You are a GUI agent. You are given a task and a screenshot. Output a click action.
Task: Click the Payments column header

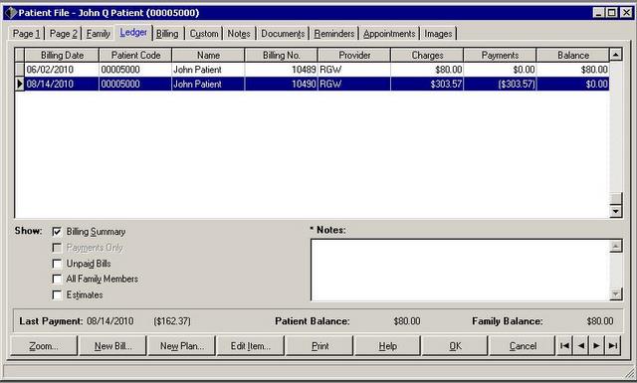point(500,55)
